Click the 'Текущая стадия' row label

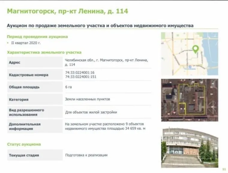pos(24,155)
